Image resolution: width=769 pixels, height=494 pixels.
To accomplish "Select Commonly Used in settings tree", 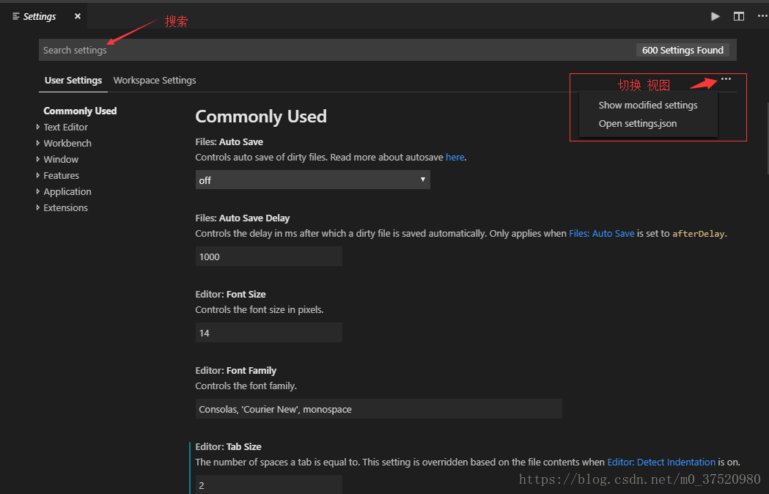I will [80, 111].
